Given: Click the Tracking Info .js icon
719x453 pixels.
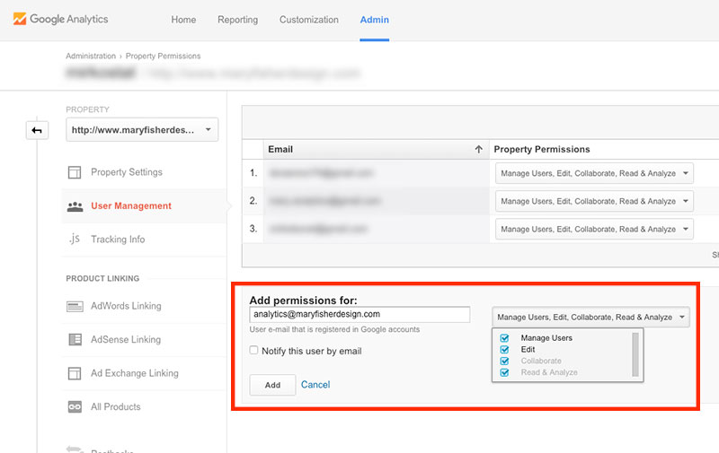Looking at the screenshot, I should (75, 239).
